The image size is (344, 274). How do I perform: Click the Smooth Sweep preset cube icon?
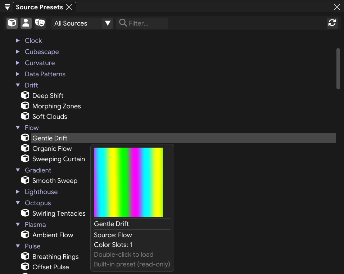click(x=25, y=180)
